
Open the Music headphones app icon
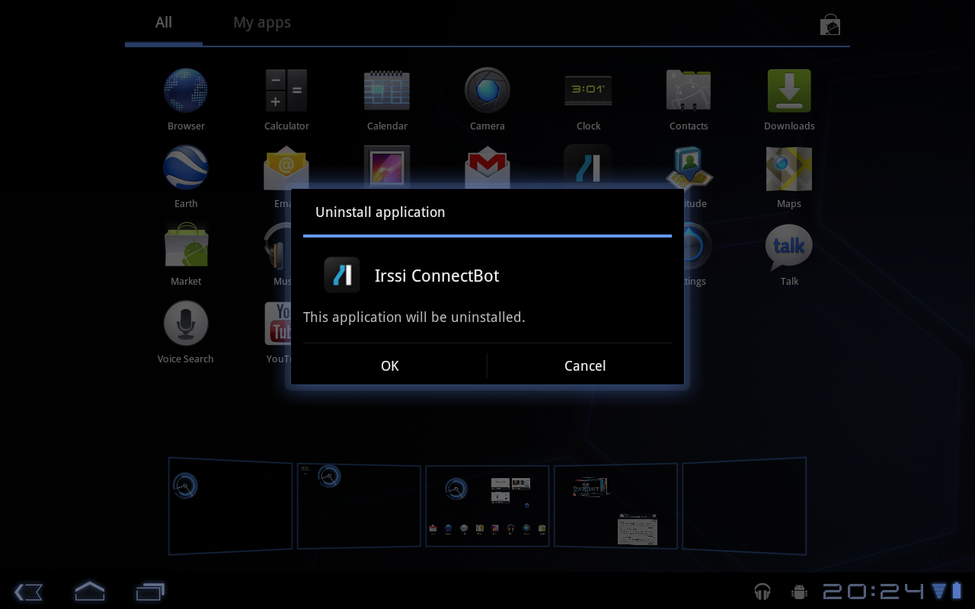[x=277, y=245]
